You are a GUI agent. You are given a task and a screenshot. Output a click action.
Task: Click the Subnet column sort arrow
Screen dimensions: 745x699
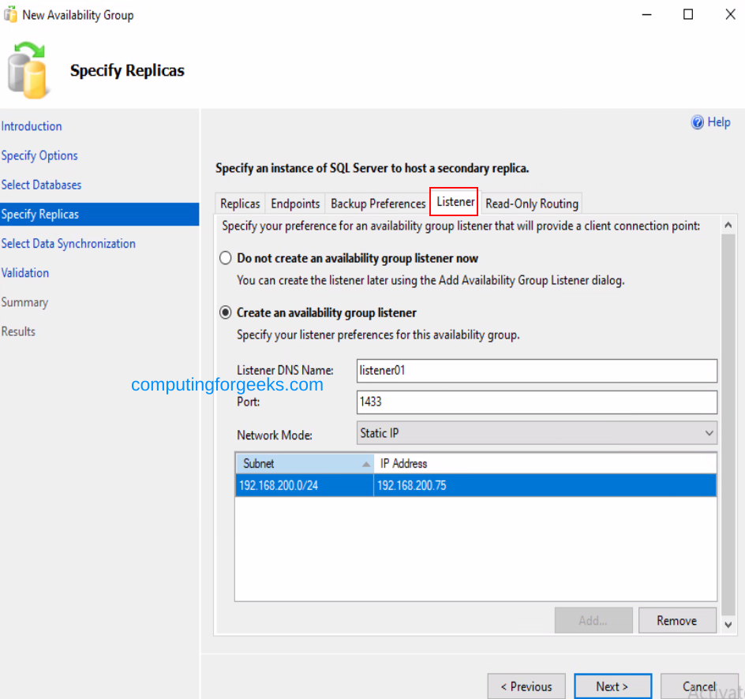click(365, 463)
